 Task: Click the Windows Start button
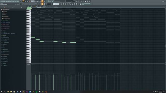(x=2, y=92)
